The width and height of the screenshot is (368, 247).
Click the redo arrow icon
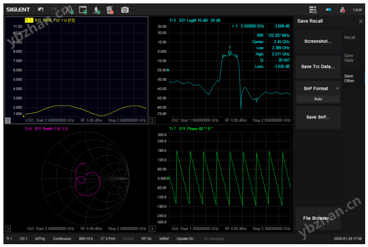tap(54, 10)
